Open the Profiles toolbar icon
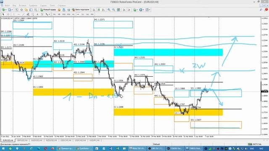 pos(10,10)
